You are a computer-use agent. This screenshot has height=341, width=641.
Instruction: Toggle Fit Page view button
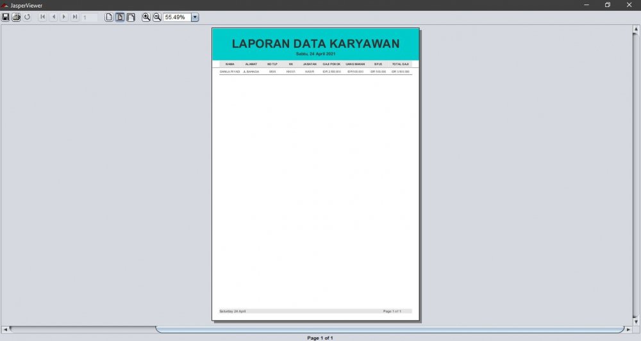click(x=120, y=17)
